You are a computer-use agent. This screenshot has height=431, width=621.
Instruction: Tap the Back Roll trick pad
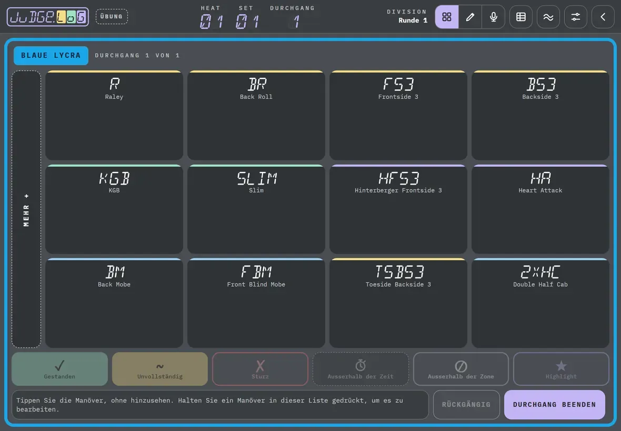(256, 116)
